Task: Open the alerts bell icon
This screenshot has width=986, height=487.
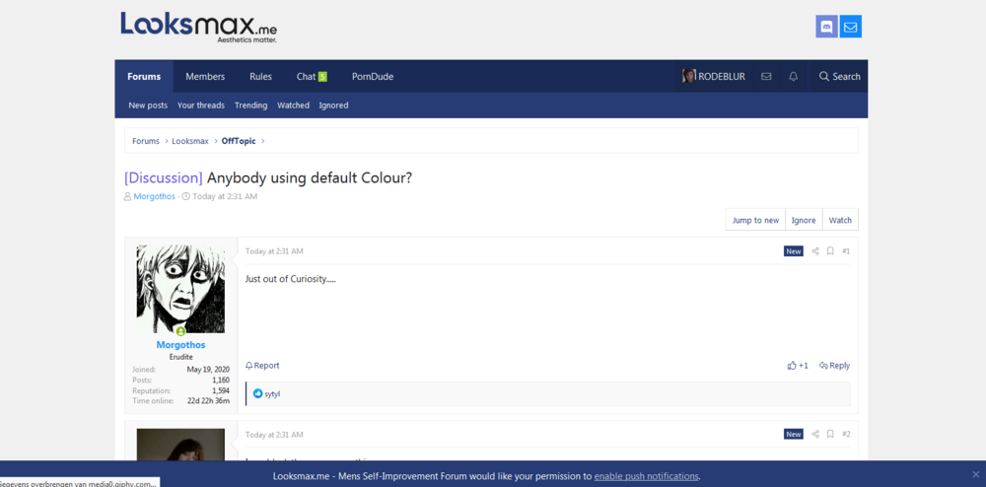Action: coord(793,77)
